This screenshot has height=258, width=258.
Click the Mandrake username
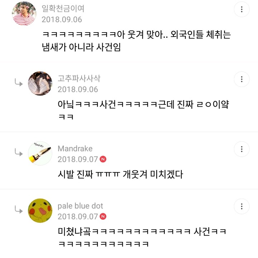[75, 149]
